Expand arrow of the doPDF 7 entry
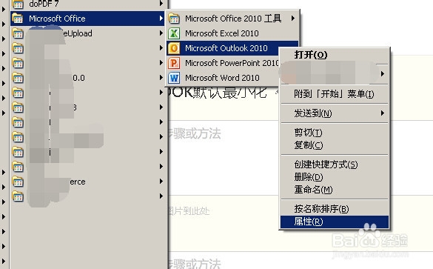Screen dimensions: 433x269 coord(161,4)
